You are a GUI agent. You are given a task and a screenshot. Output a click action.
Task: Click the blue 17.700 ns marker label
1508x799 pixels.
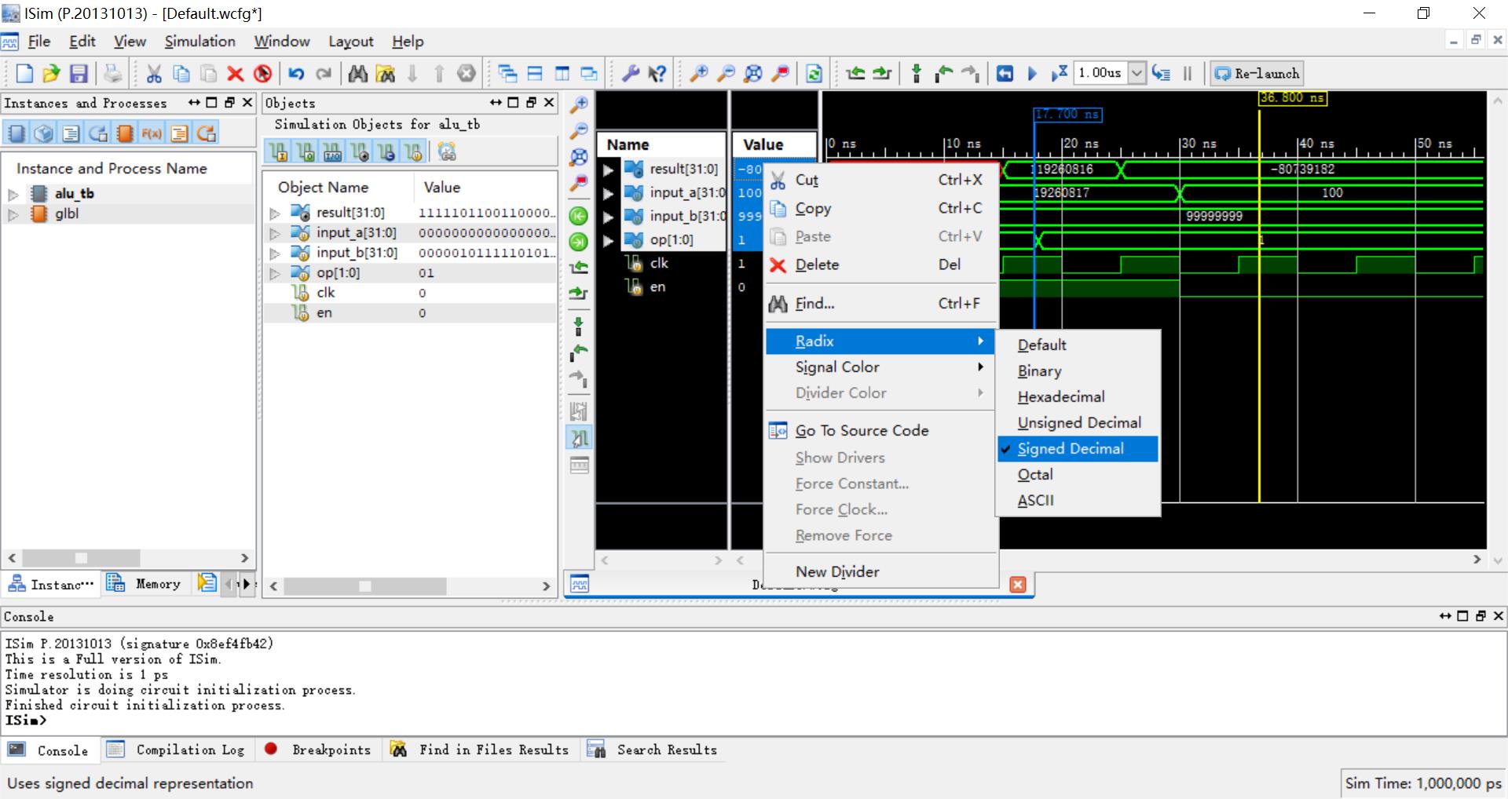(1067, 115)
